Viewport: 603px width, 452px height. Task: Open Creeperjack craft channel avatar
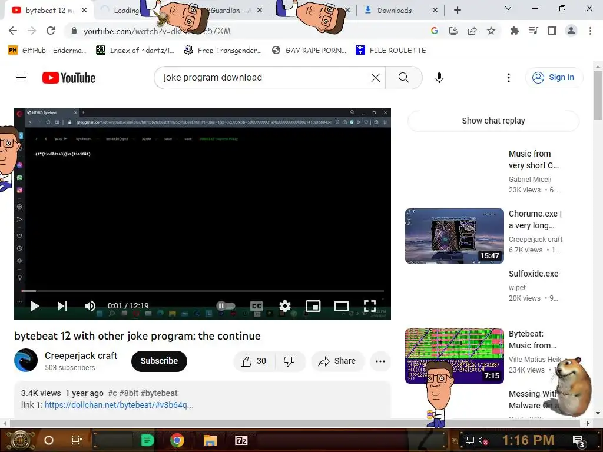click(x=26, y=361)
